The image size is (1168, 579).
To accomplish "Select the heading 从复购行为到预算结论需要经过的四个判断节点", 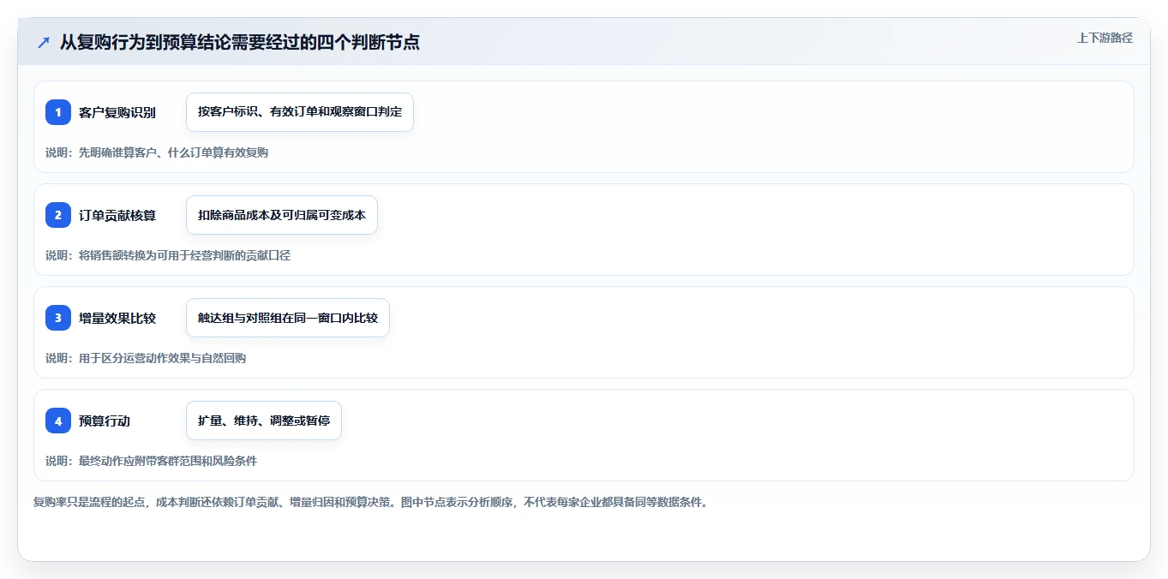I will click(x=240, y=42).
